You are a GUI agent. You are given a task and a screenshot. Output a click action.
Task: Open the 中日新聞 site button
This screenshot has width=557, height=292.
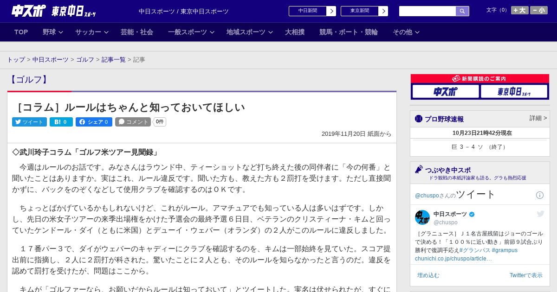pos(307,11)
